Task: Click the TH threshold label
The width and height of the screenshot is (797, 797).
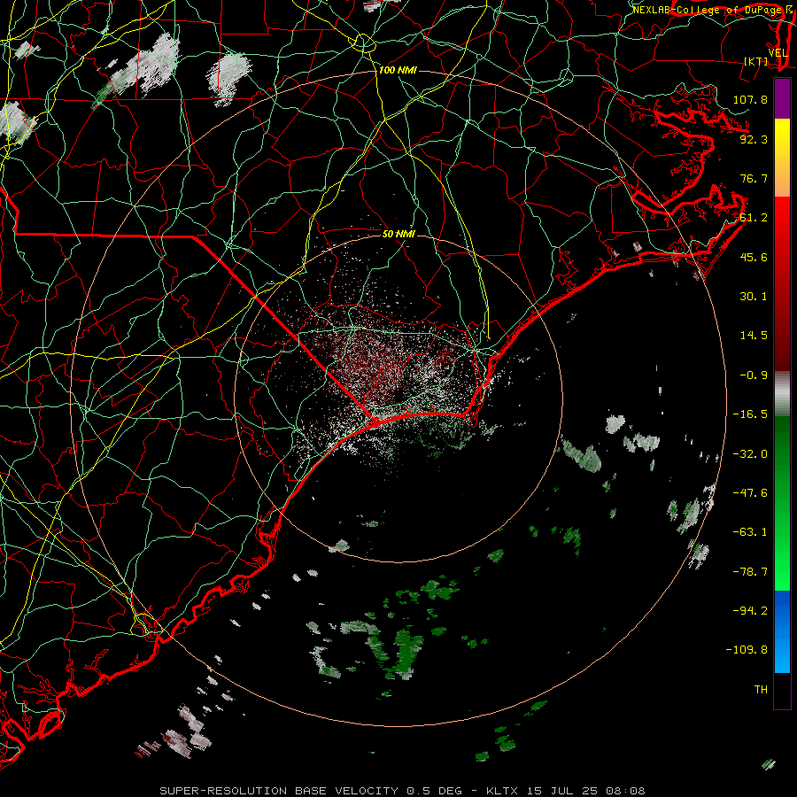Action: tap(761, 689)
